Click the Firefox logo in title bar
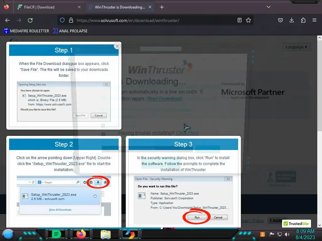 point(6,7)
